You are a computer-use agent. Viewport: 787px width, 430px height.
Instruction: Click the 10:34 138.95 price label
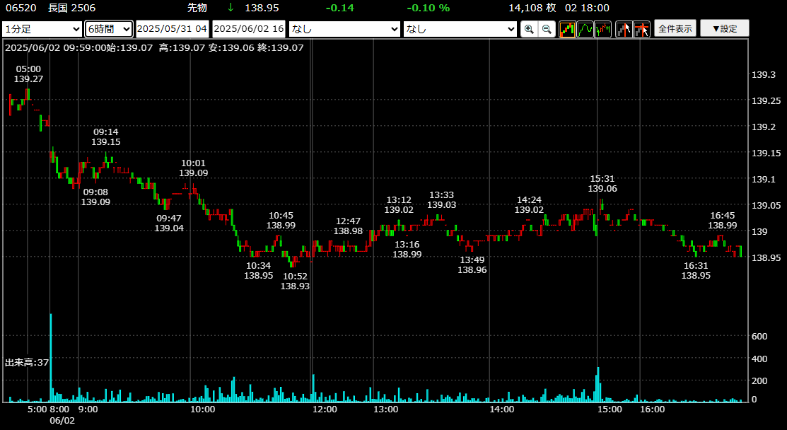tap(259, 270)
